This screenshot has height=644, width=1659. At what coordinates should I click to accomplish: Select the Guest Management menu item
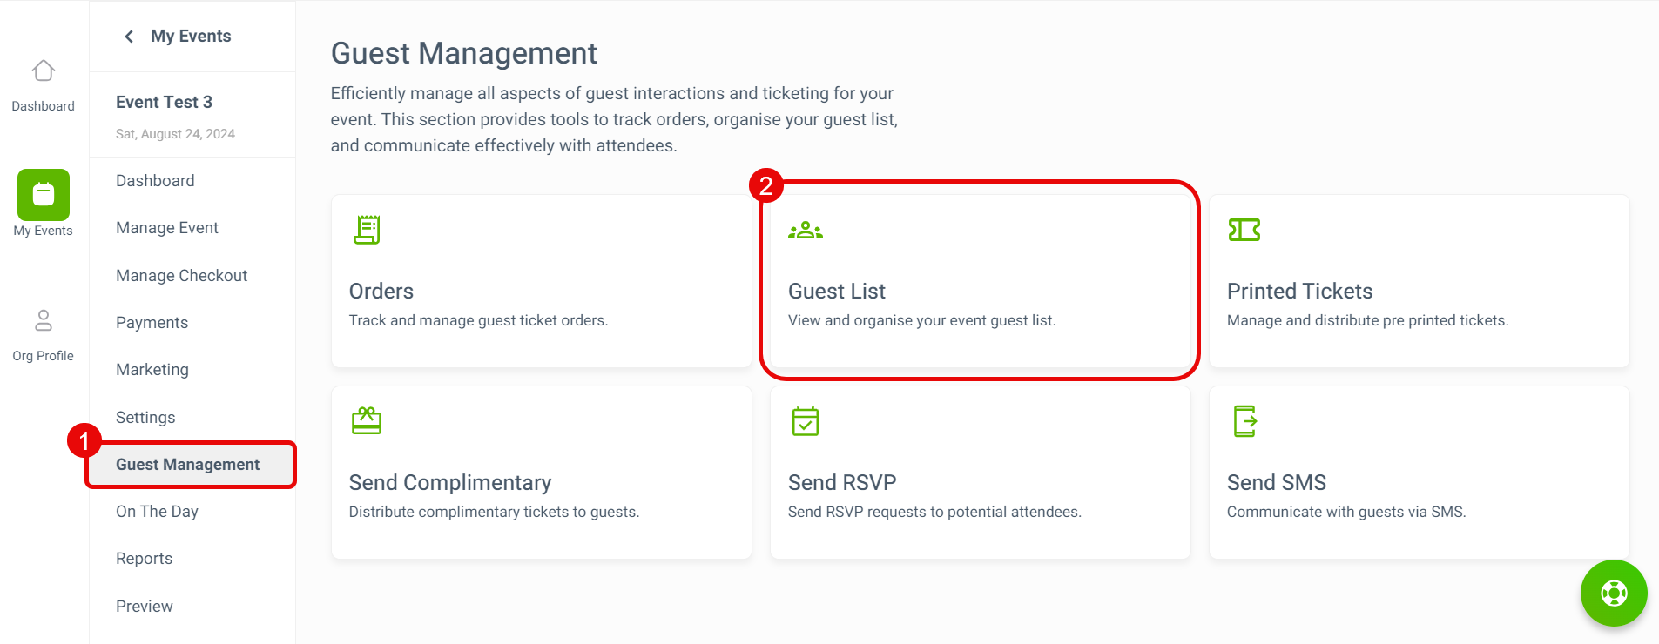(188, 465)
